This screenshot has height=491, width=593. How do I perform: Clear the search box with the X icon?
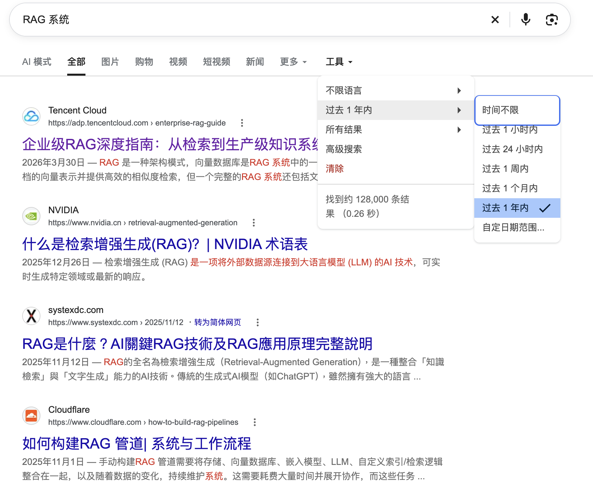(x=495, y=20)
